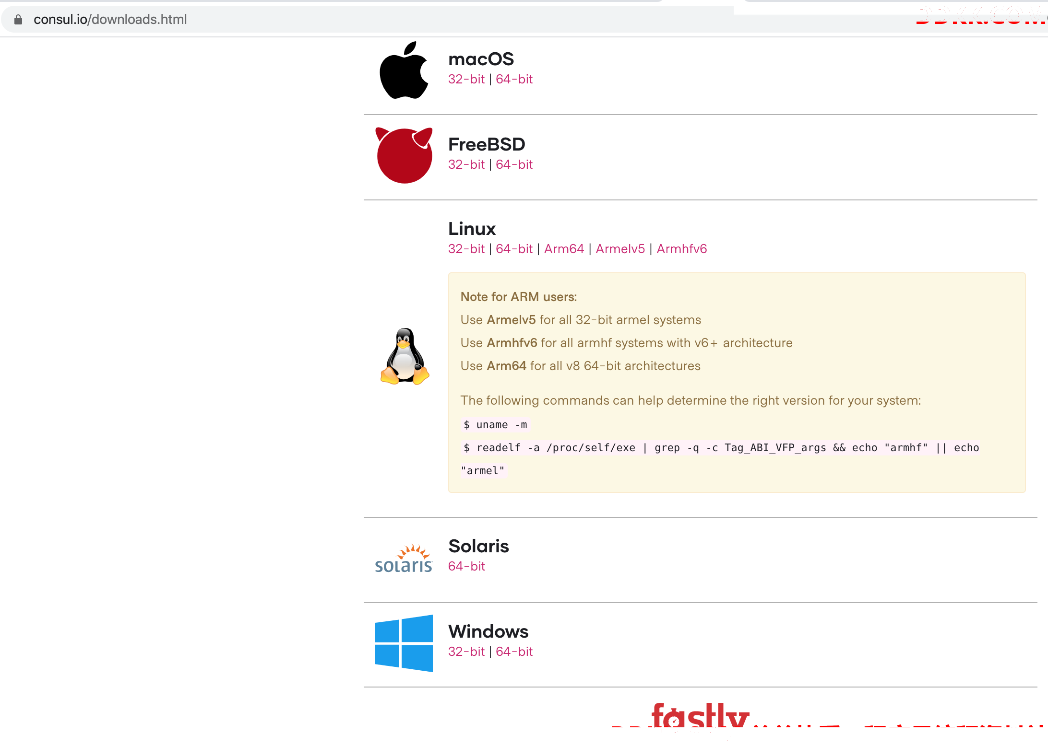Viewport: 1048px width, 746px height.
Task: Download Linux Arm64 build
Action: pyautogui.click(x=564, y=249)
